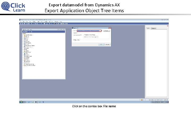The width and height of the screenshot is (191, 116).
Task: Switch to the Categories tab in right panel
Action: click(154, 28)
